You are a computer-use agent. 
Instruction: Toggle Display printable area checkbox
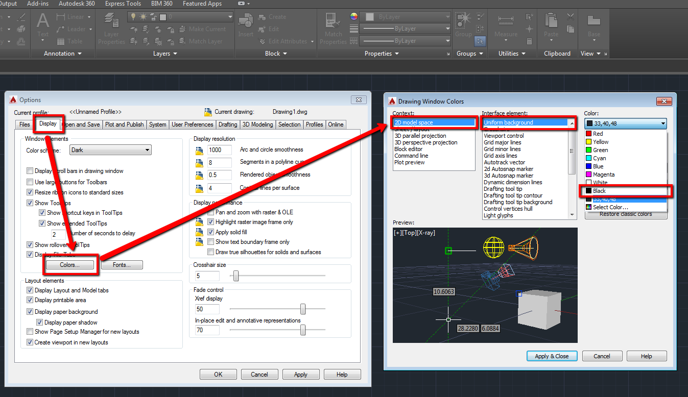point(30,300)
